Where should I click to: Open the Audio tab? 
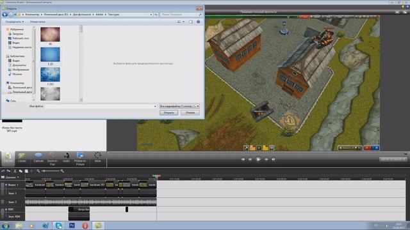coord(66,158)
